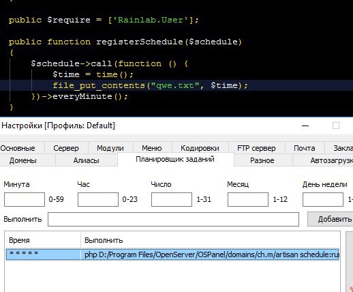The height and width of the screenshot is (292, 353).
Task: Focus the Число input field
Action: (x=172, y=199)
